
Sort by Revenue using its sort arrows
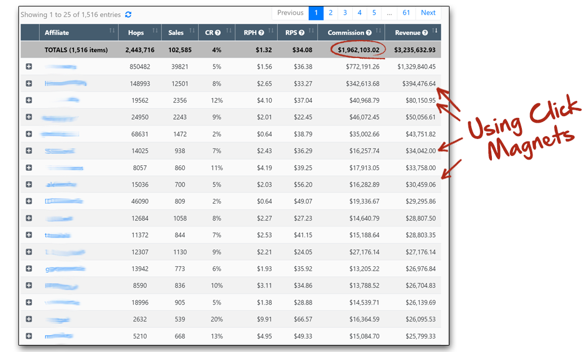point(434,31)
